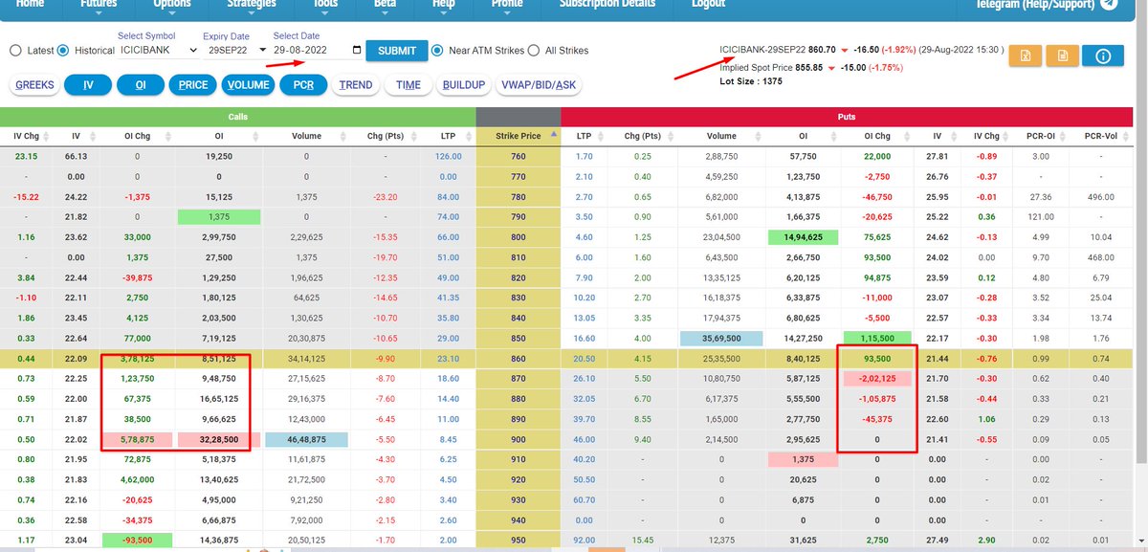1148x552 pixels.
Task: Toggle the TIME column group
Action: [408, 85]
